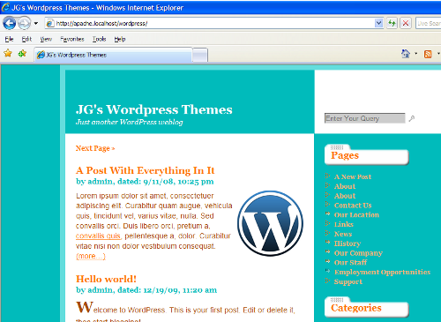
Task: Open the Our Staff page link
Action: 350,262
